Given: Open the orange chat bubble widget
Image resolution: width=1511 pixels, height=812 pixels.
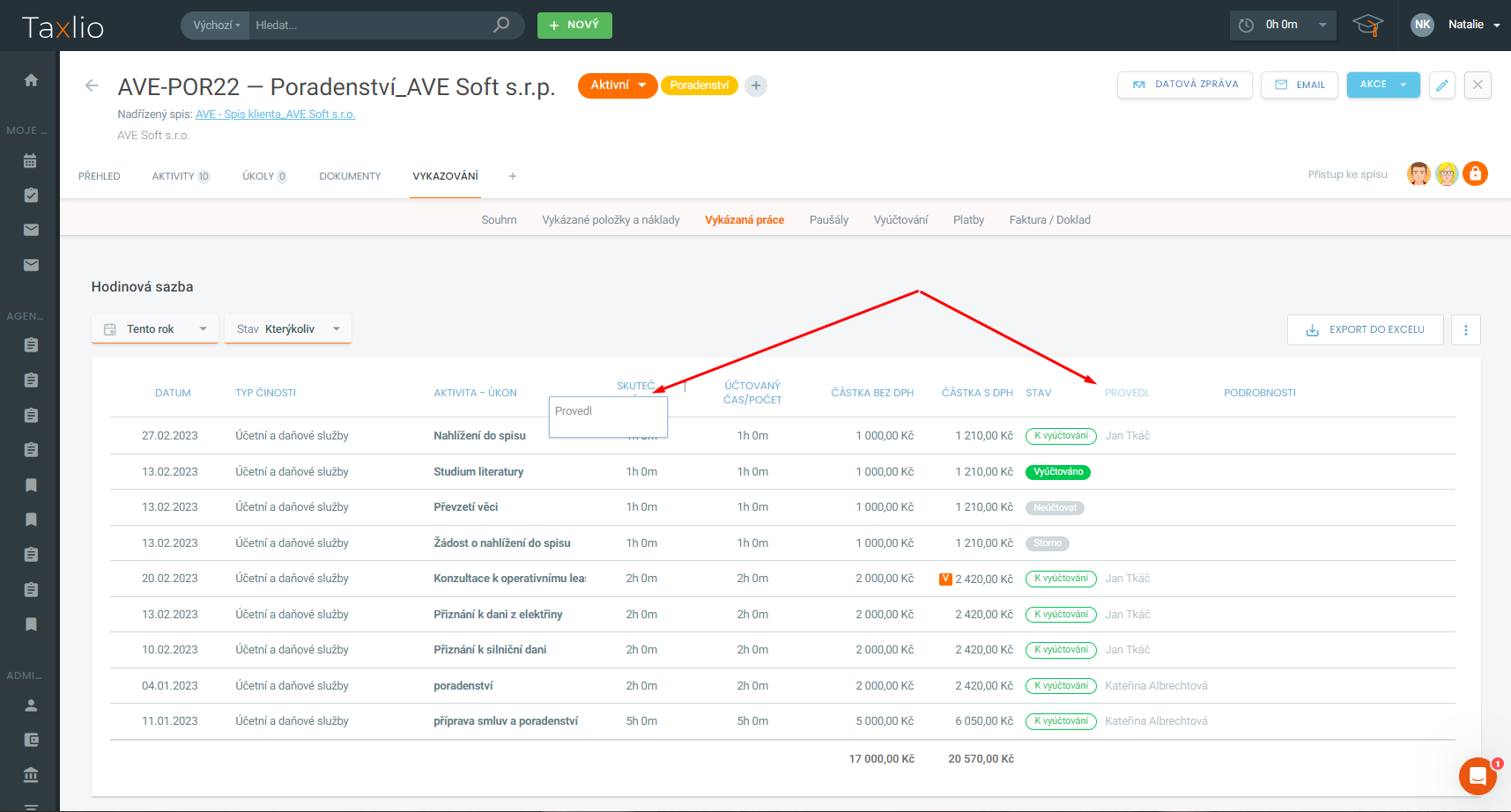Looking at the screenshot, I should pos(1478,776).
